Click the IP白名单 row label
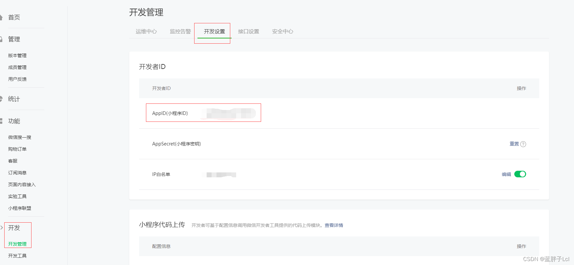 [161, 174]
